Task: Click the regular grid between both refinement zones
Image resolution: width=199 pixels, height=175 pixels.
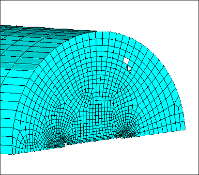Action: click(92, 123)
